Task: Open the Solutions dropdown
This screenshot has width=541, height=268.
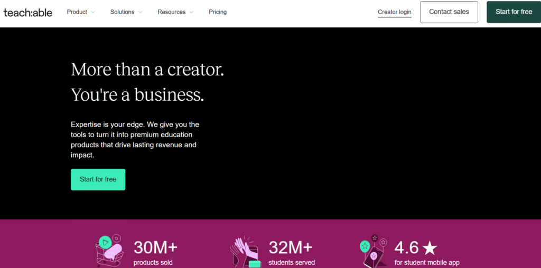Action: pos(126,12)
